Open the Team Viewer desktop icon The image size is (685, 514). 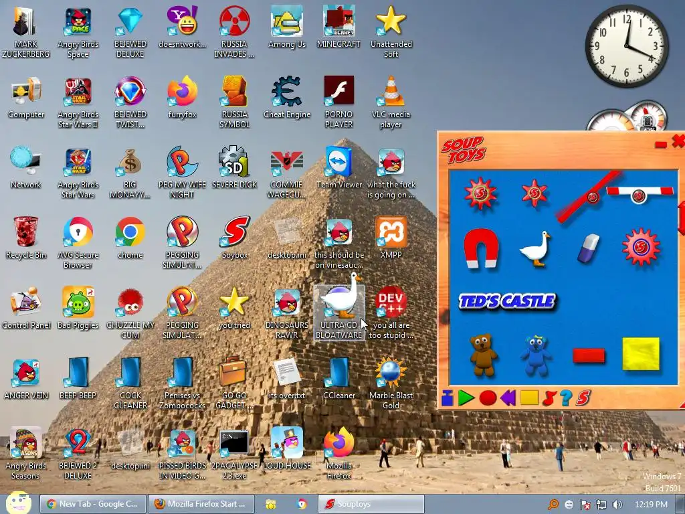339,168
